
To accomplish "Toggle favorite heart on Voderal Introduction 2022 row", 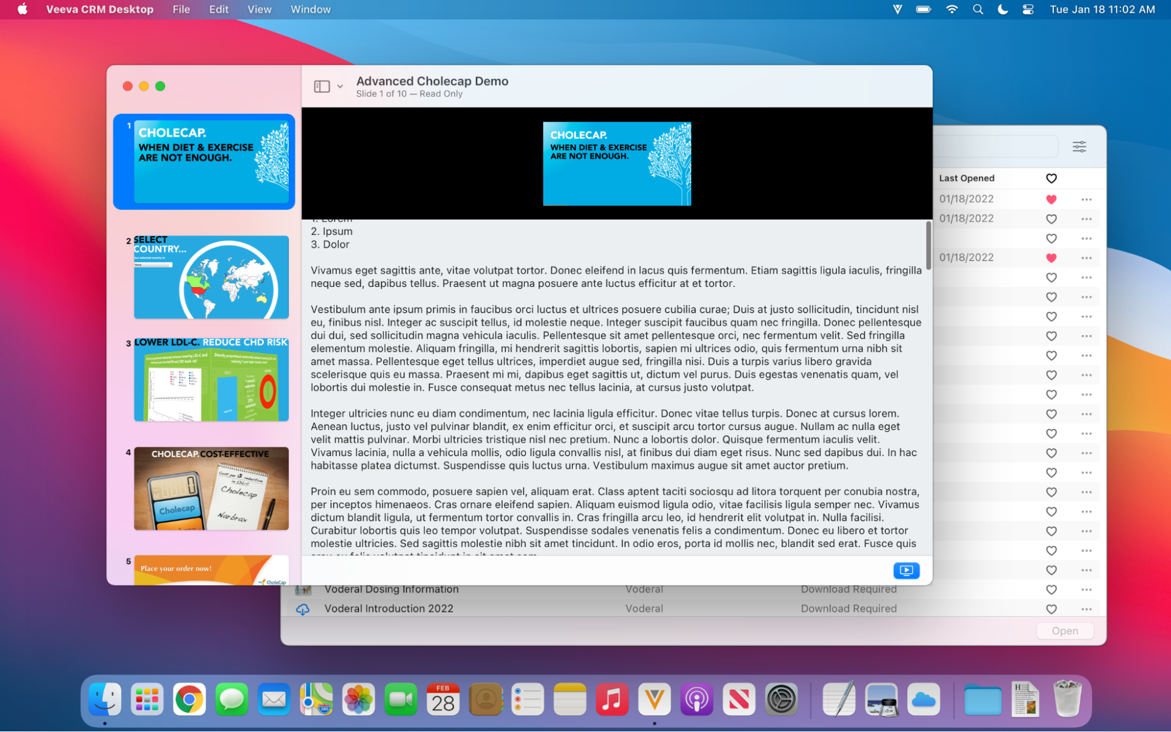I will click(x=1051, y=609).
